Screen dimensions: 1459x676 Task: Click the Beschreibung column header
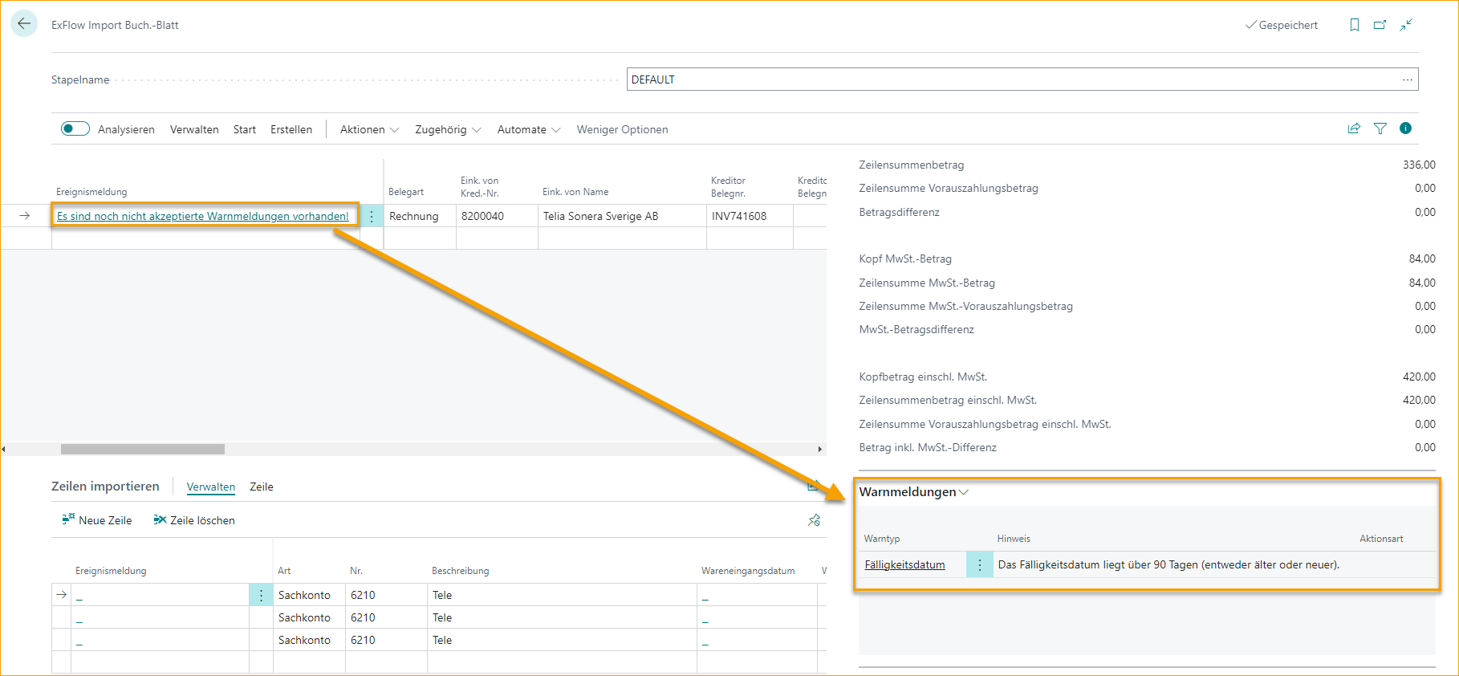tap(461, 571)
